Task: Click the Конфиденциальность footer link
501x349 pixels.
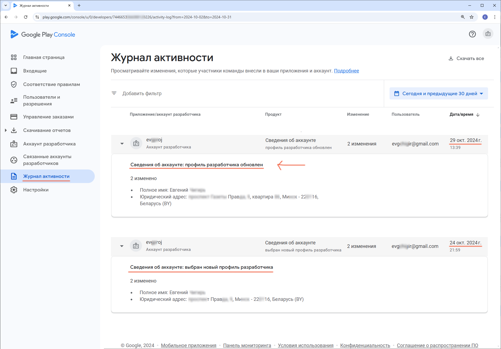Action: [x=365, y=345]
